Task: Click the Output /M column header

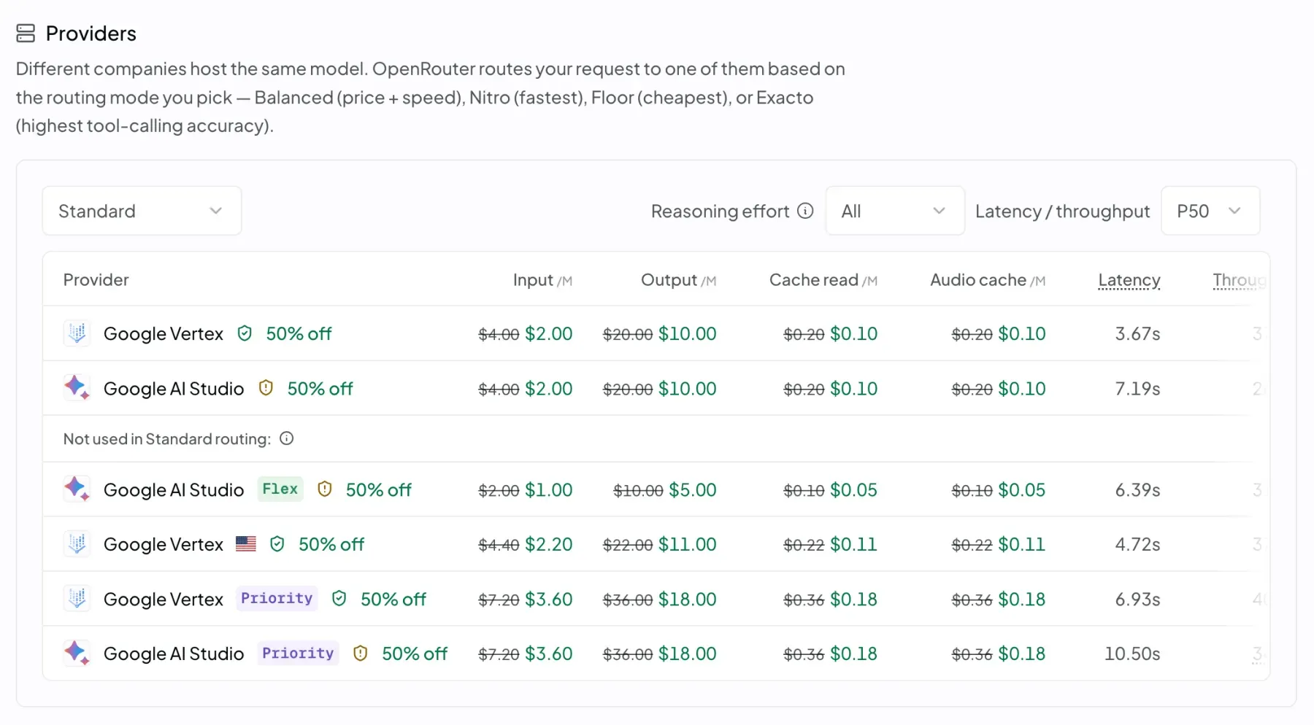Action: coord(678,280)
